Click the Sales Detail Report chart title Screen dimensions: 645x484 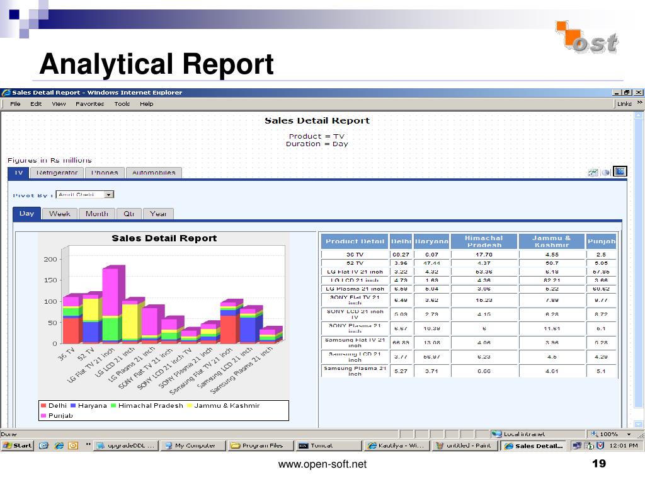point(164,238)
